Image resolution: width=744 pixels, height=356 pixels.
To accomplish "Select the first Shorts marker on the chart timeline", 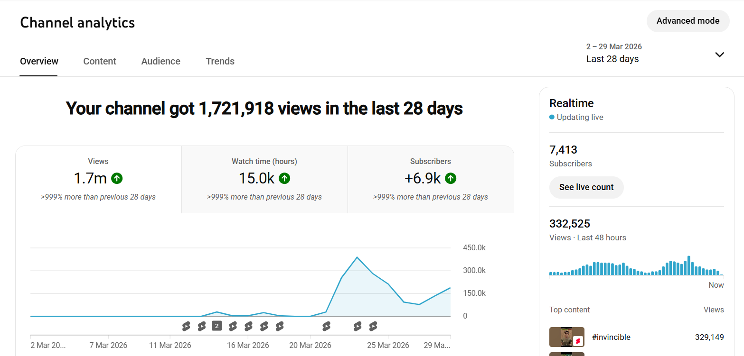I will (x=186, y=326).
